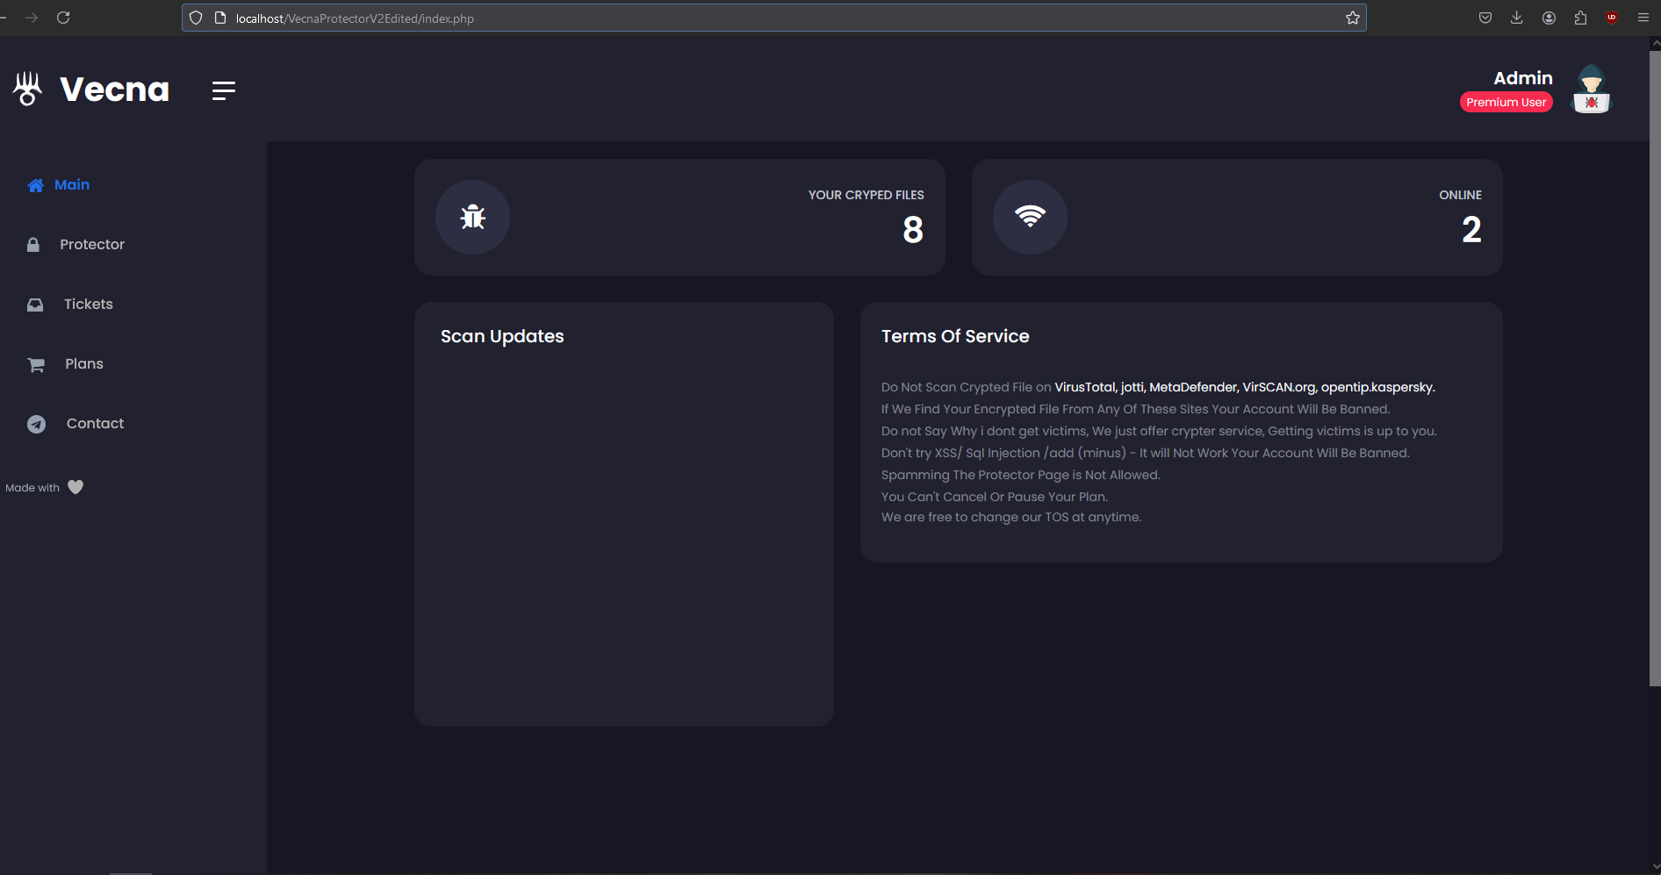
Task: Select the Plans shopping cart icon
Action: (x=36, y=364)
